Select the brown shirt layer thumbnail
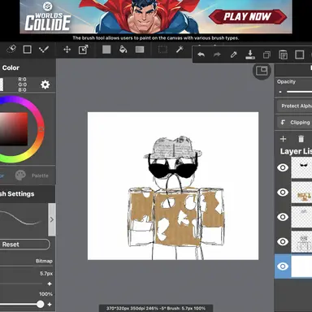The height and width of the screenshot is (312, 312). (301, 193)
